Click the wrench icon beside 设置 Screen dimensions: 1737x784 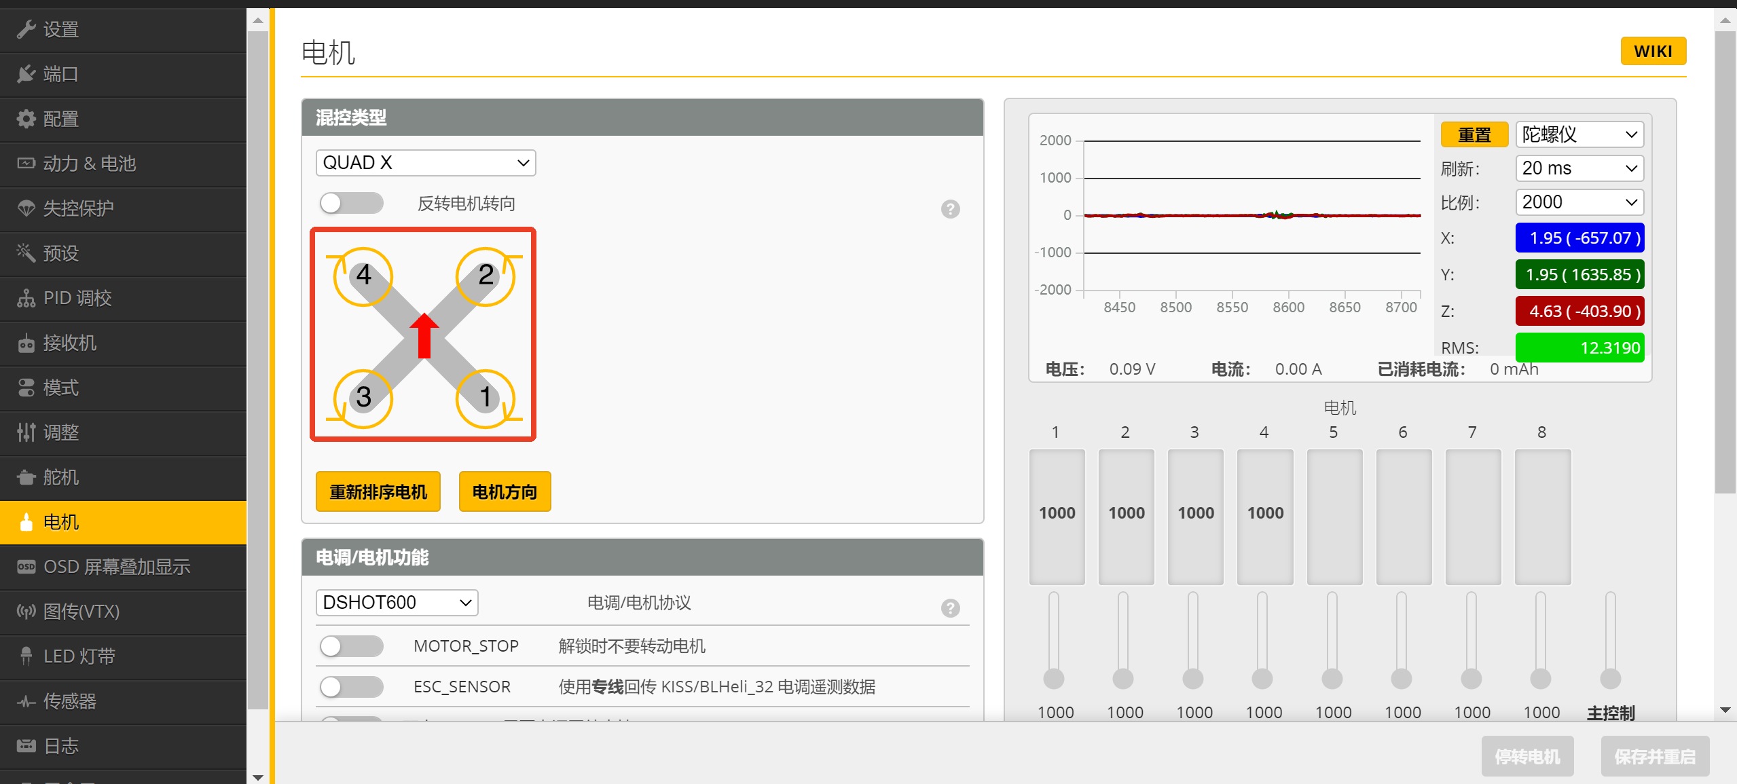[26, 29]
